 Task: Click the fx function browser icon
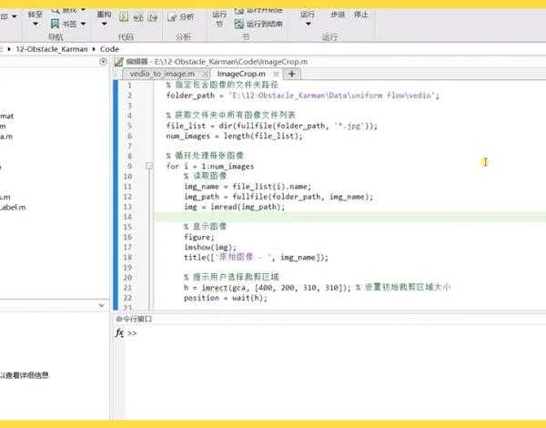point(119,333)
